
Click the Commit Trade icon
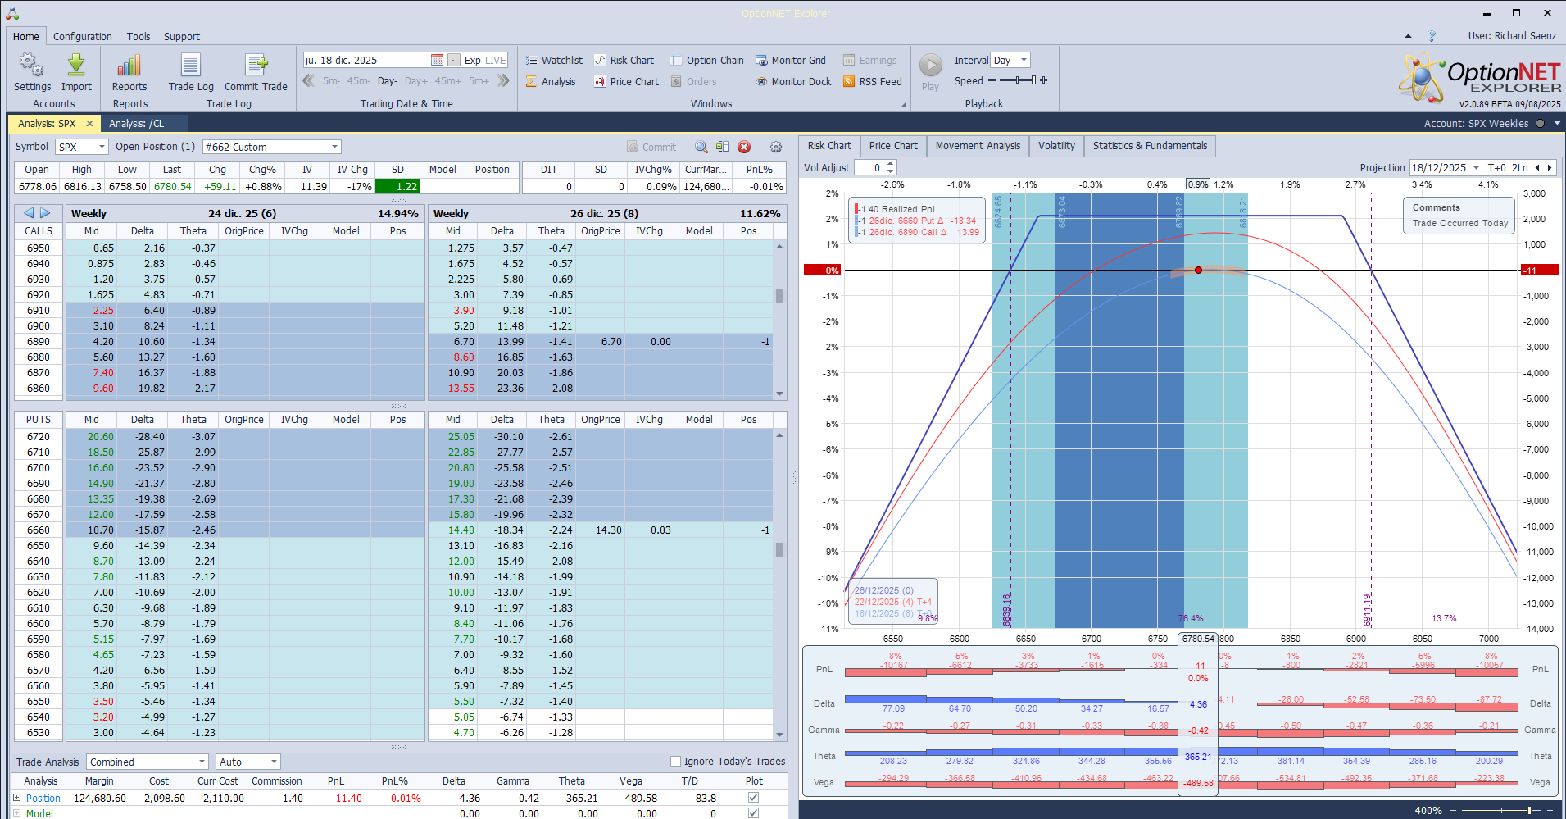pyautogui.click(x=256, y=66)
